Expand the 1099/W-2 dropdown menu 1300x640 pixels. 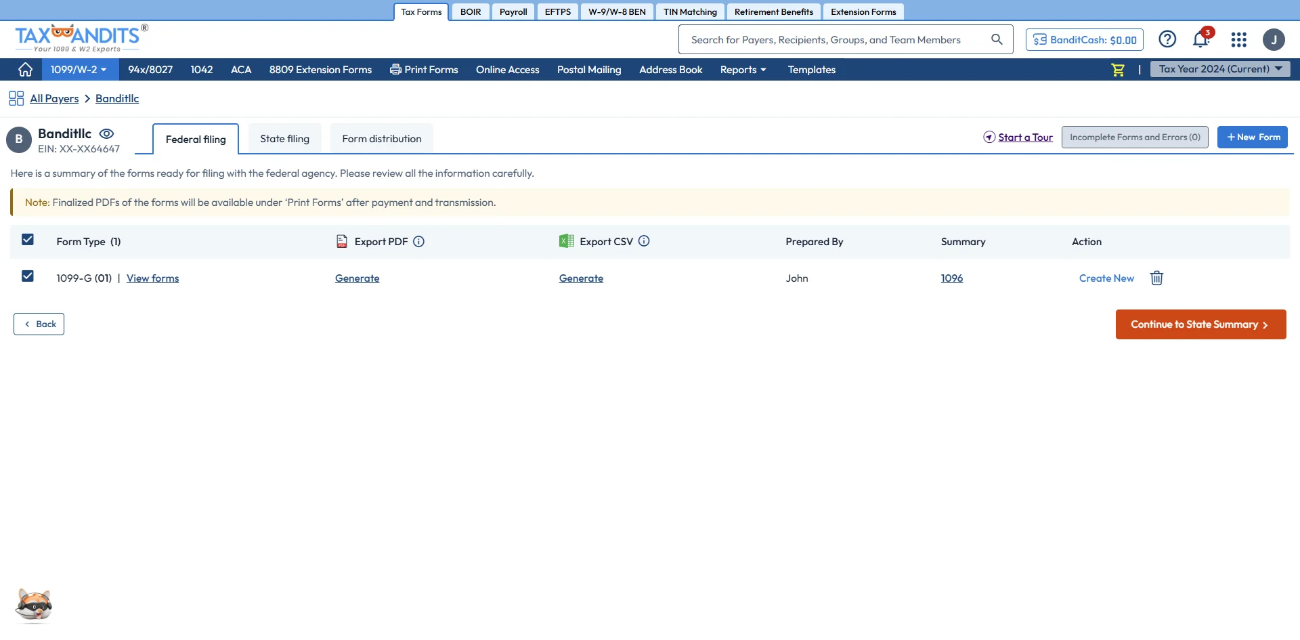(79, 69)
